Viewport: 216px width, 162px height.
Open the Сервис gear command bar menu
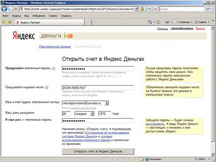point(202,22)
